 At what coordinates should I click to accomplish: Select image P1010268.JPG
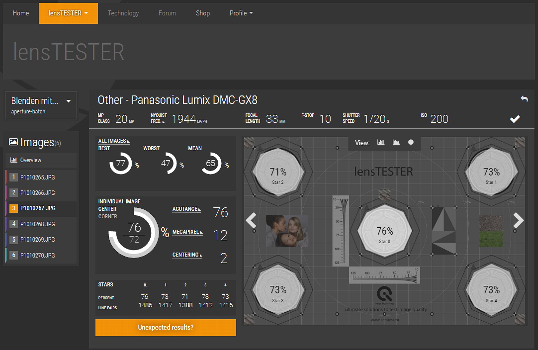click(41, 224)
